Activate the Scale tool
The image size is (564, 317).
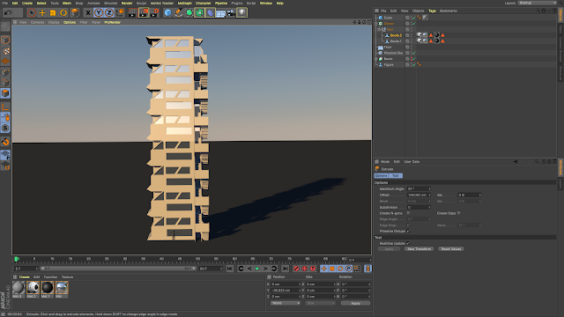pyautogui.click(x=53, y=12)
